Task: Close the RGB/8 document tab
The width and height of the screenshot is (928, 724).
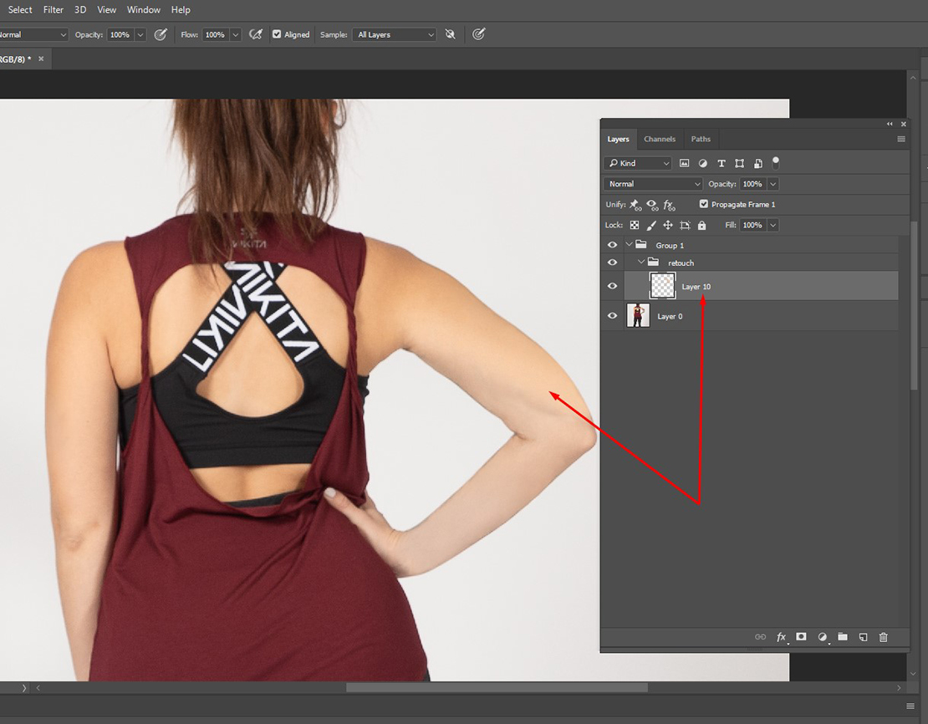Action: 41,59
